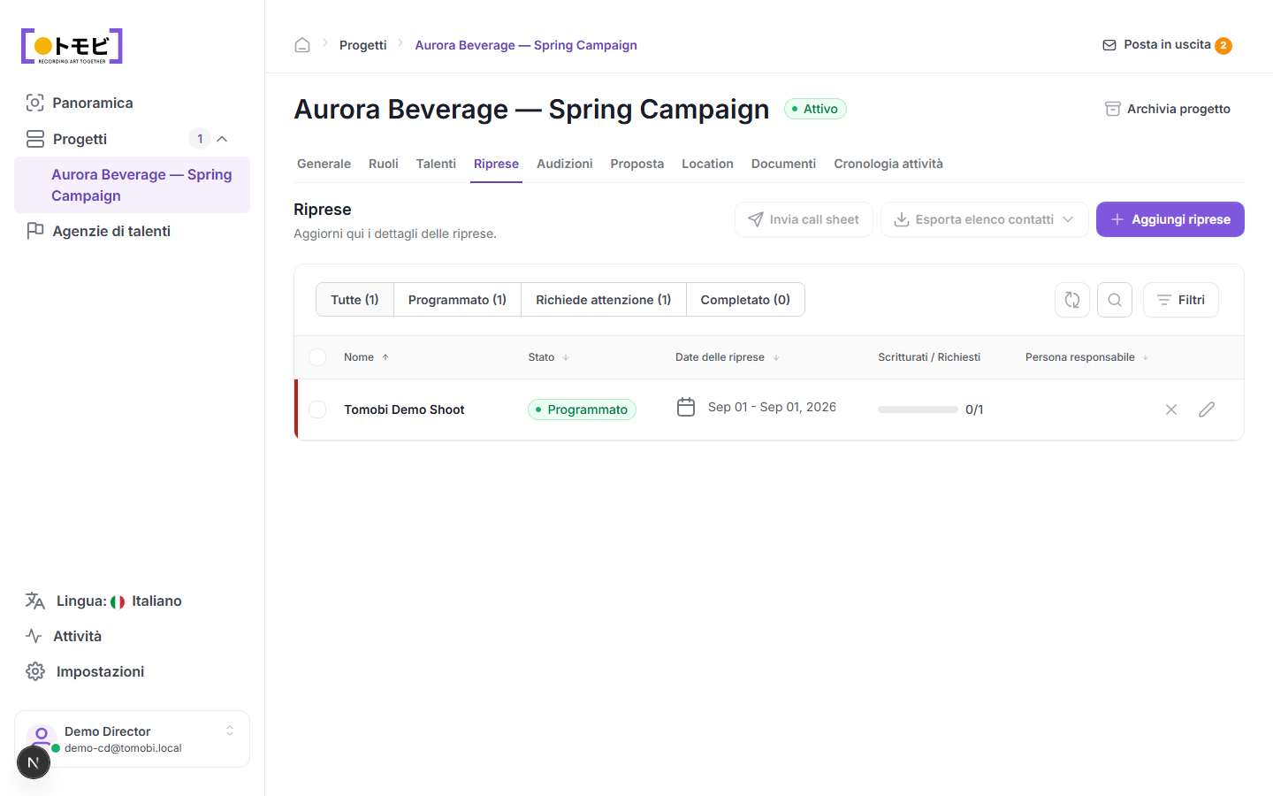Screen dimensions: 1273x796
Task: Switch to the Audizioni tab
Action: 565,164
